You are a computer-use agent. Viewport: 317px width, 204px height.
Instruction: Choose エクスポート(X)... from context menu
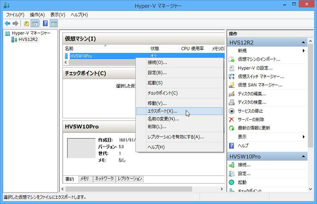[x=180, y=111]
